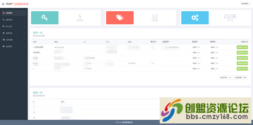Screen dimensions: 253x125
Task: Toggle the hamburger sidebar menu icon
Action: point(3,4)
